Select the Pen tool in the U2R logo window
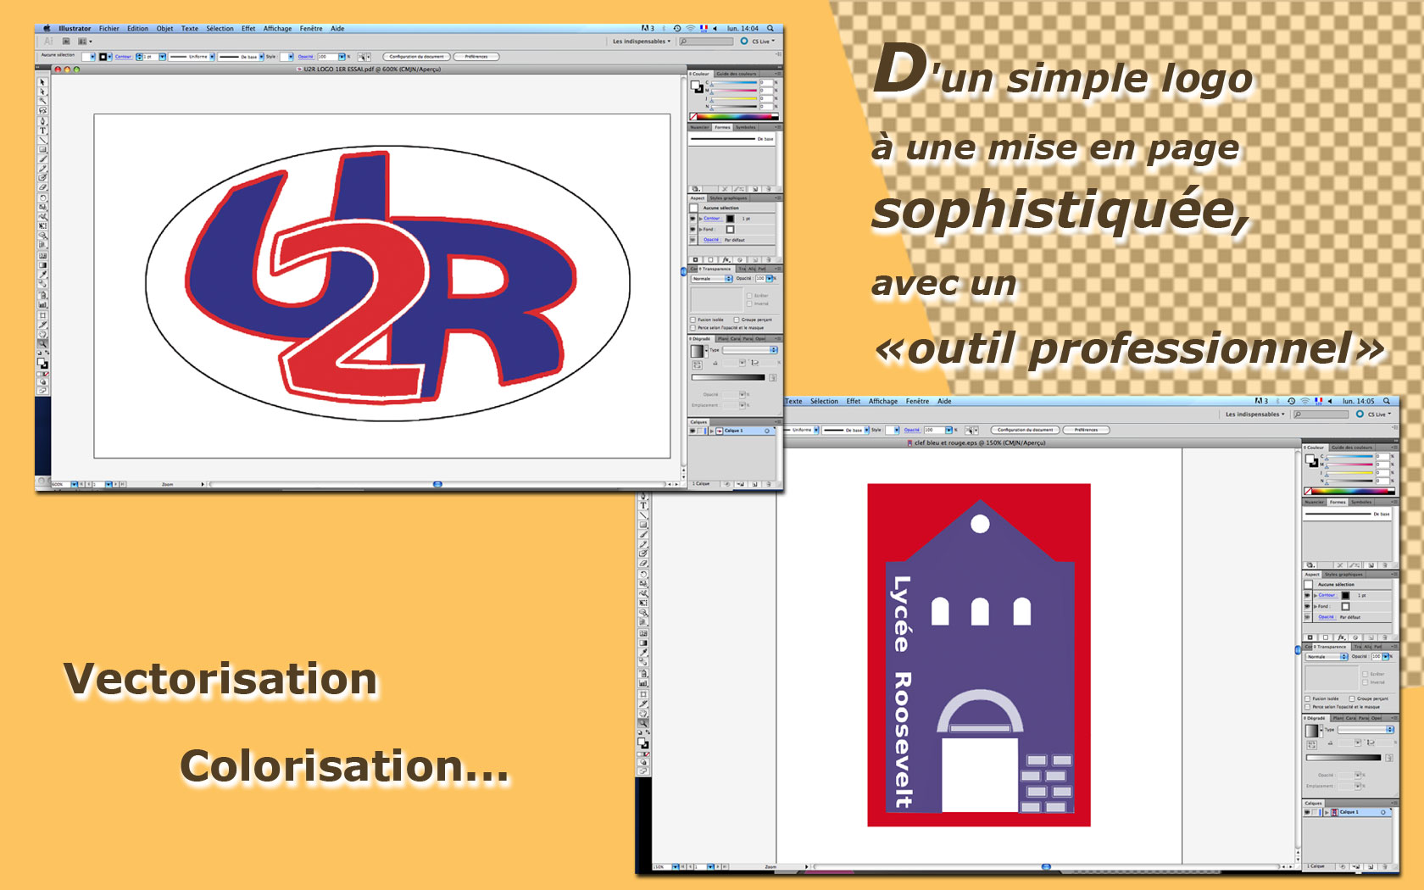The image size is (1424, 890). click(x=42, y=121)
